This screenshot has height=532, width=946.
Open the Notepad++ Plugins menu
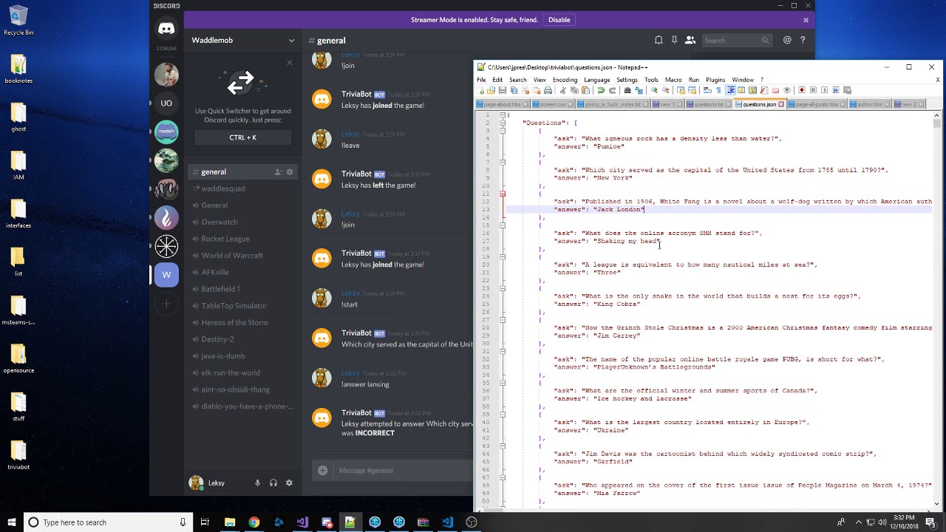715,80
